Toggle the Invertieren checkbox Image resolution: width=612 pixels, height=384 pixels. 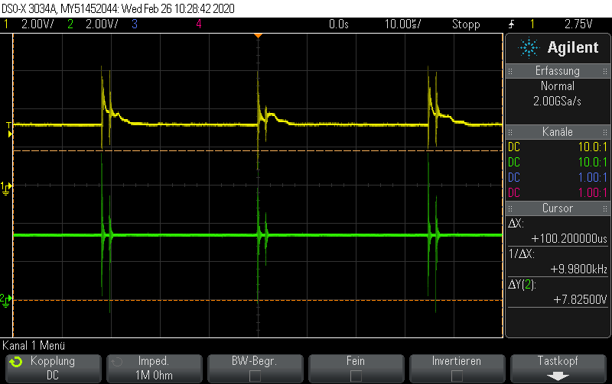point(457,376)
